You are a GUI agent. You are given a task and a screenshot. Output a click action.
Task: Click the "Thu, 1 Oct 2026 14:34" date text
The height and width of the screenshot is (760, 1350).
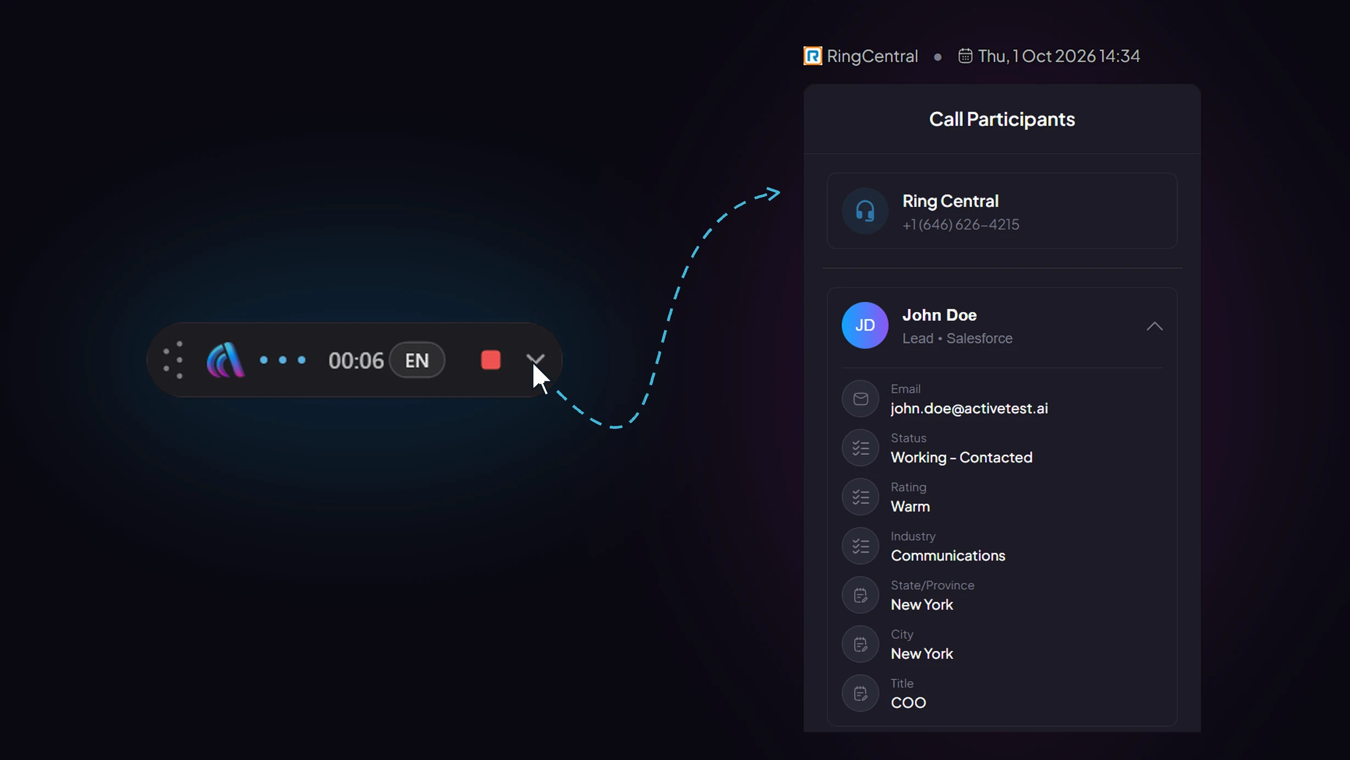coord(1059,56)
